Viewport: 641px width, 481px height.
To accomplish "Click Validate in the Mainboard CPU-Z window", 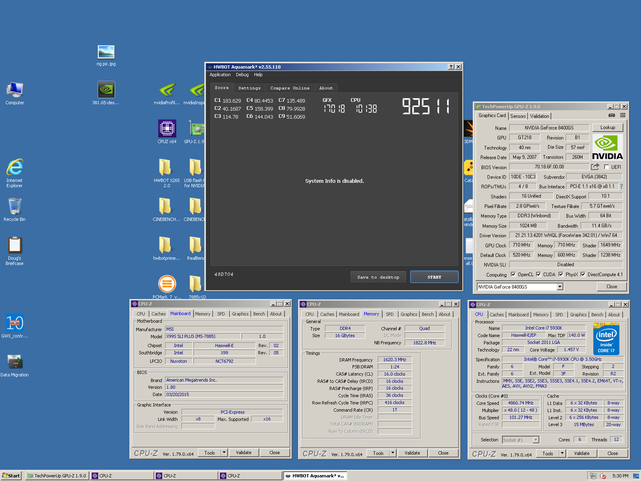I will tap(244, 453).
